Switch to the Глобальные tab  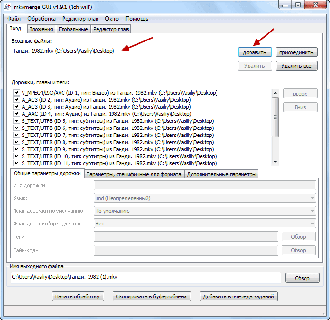(73, 29)
